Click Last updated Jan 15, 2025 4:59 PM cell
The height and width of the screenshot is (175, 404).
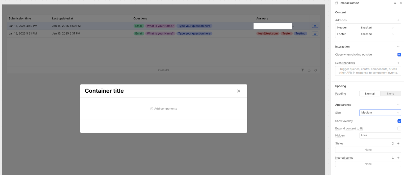[66, 26]
